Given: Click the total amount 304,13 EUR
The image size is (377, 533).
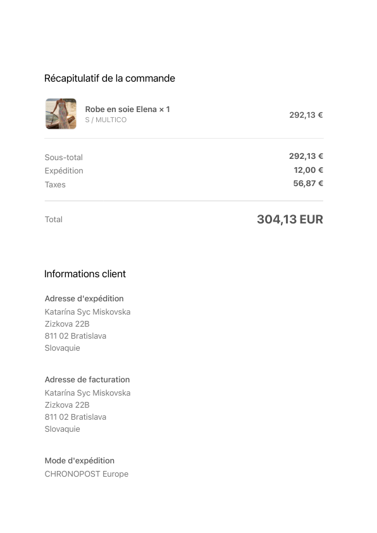Looking at the screenshot, I should tap(290, 219).
